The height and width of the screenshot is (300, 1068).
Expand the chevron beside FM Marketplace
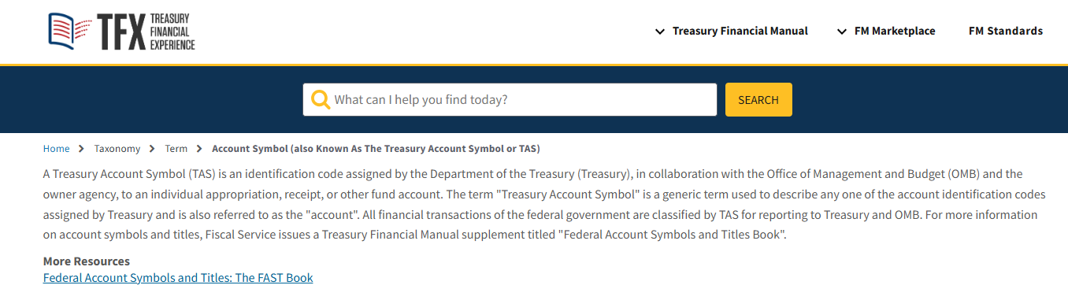pos(842,31)
